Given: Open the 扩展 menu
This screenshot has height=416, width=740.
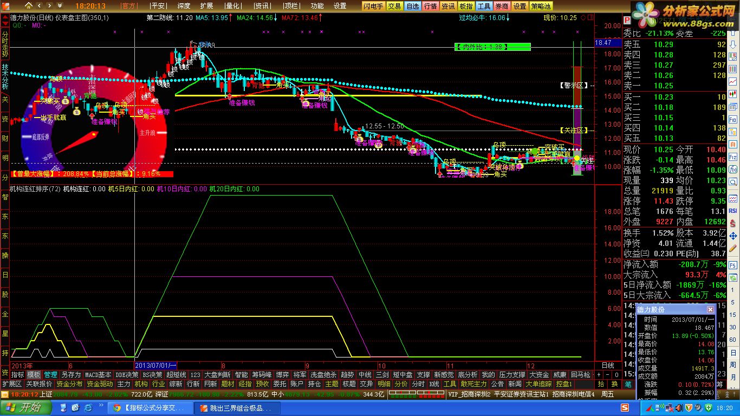Looking at the screenshot, I should coord(206,6).
